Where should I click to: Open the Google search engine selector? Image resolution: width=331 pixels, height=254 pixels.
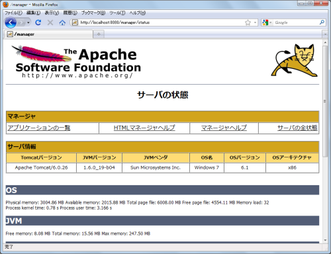[x=267, y=22]
